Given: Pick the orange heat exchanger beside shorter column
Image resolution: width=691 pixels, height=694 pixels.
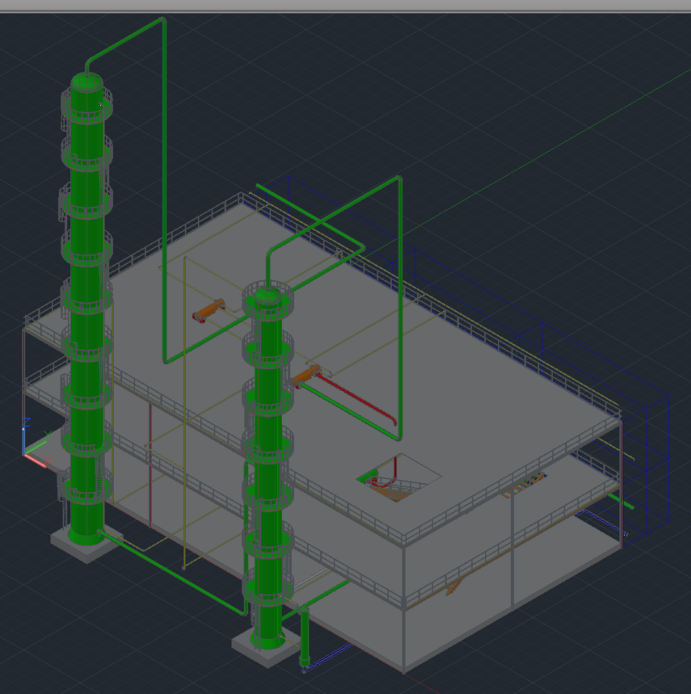Looking at the screenshot, I should (305, 376).
